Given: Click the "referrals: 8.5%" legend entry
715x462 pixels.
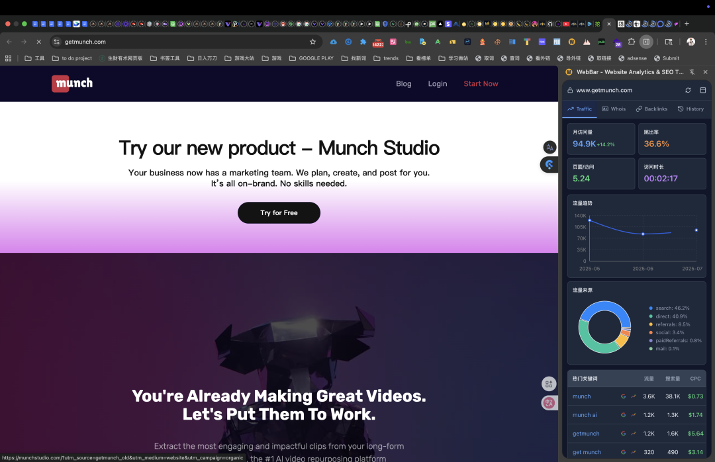Looking at the screenshot, I should click(669, 325).
